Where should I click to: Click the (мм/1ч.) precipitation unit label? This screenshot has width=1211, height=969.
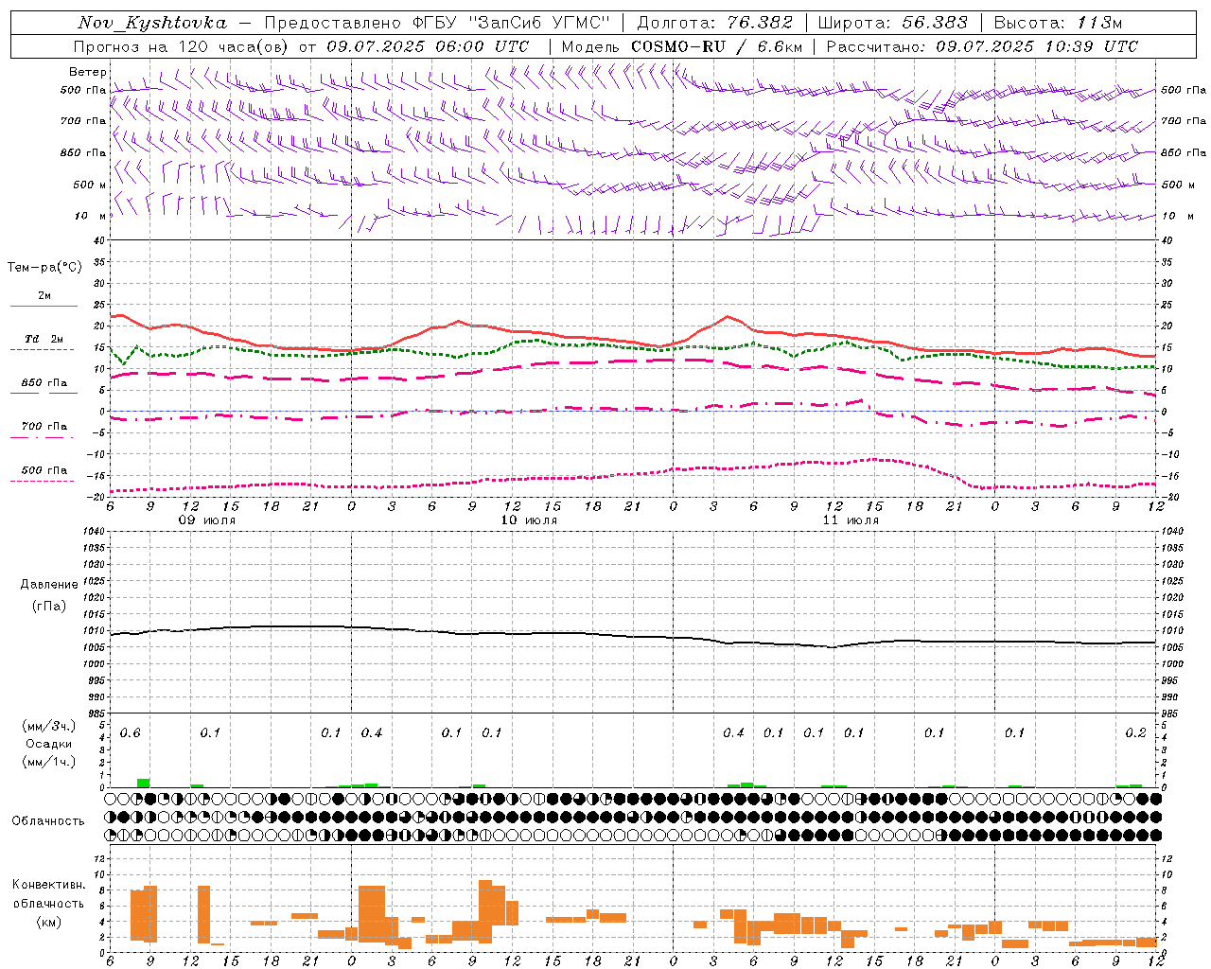(47, 762)
